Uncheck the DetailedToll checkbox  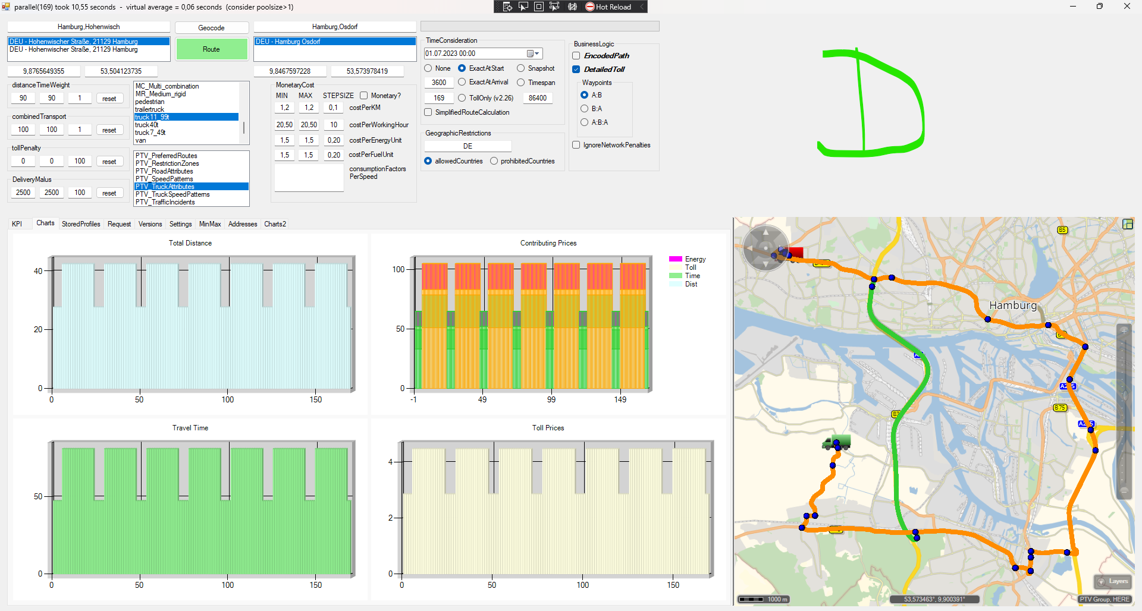click(x=576, y=70)
